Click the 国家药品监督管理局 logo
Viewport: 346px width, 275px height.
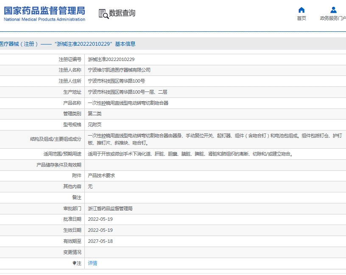coord(45,11)
